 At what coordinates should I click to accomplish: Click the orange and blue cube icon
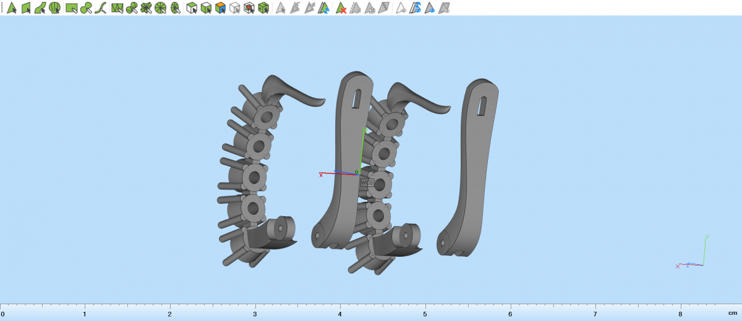pos(220,8)
